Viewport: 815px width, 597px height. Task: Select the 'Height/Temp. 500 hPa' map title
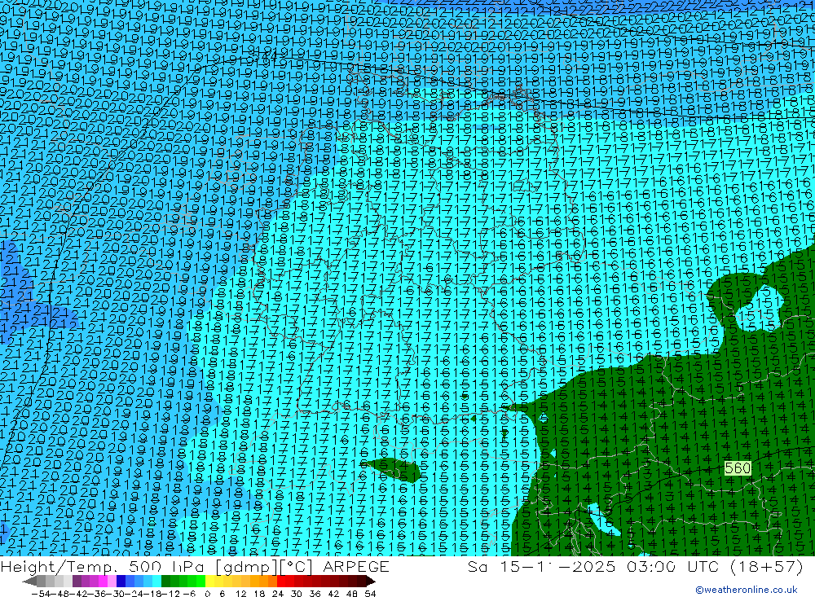[104, 567]
